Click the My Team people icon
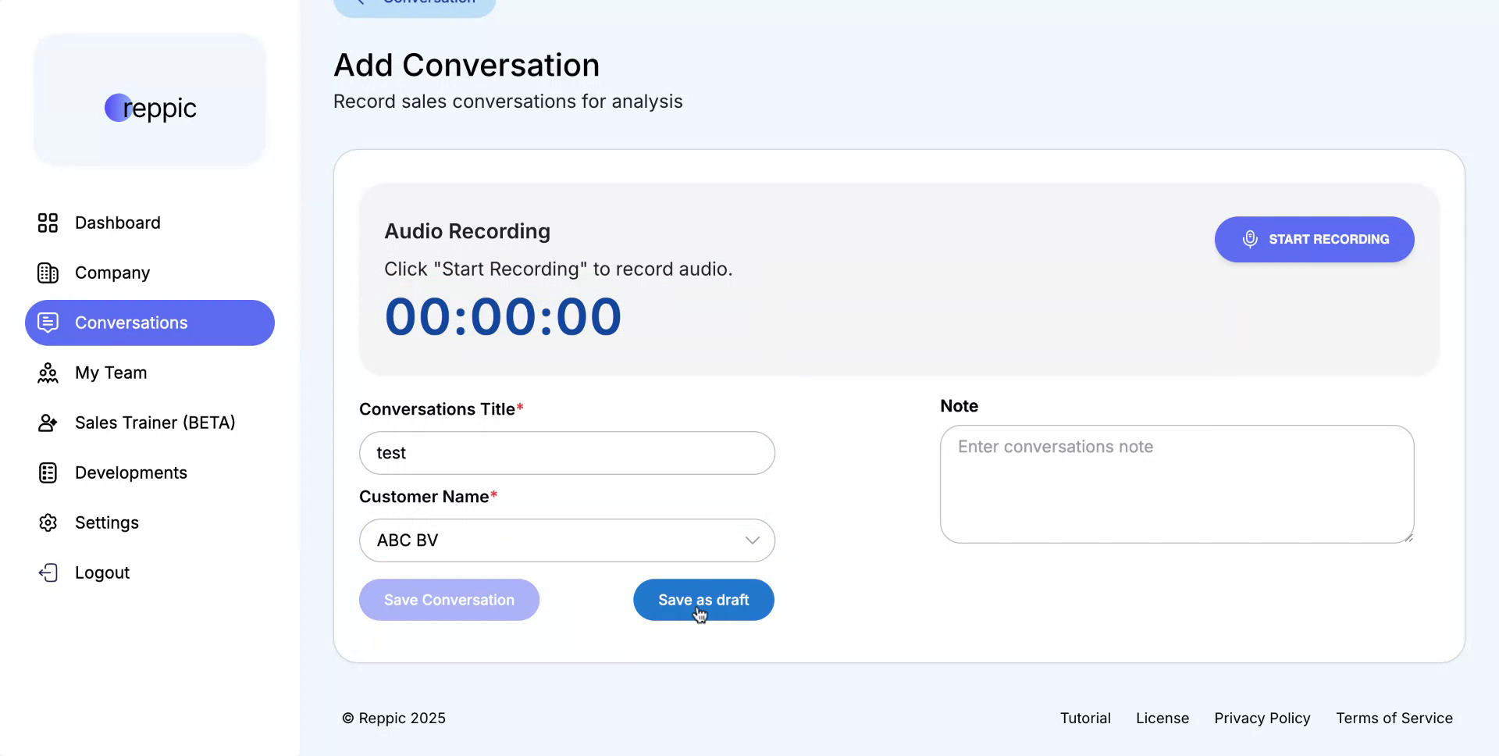 (48, 373)
